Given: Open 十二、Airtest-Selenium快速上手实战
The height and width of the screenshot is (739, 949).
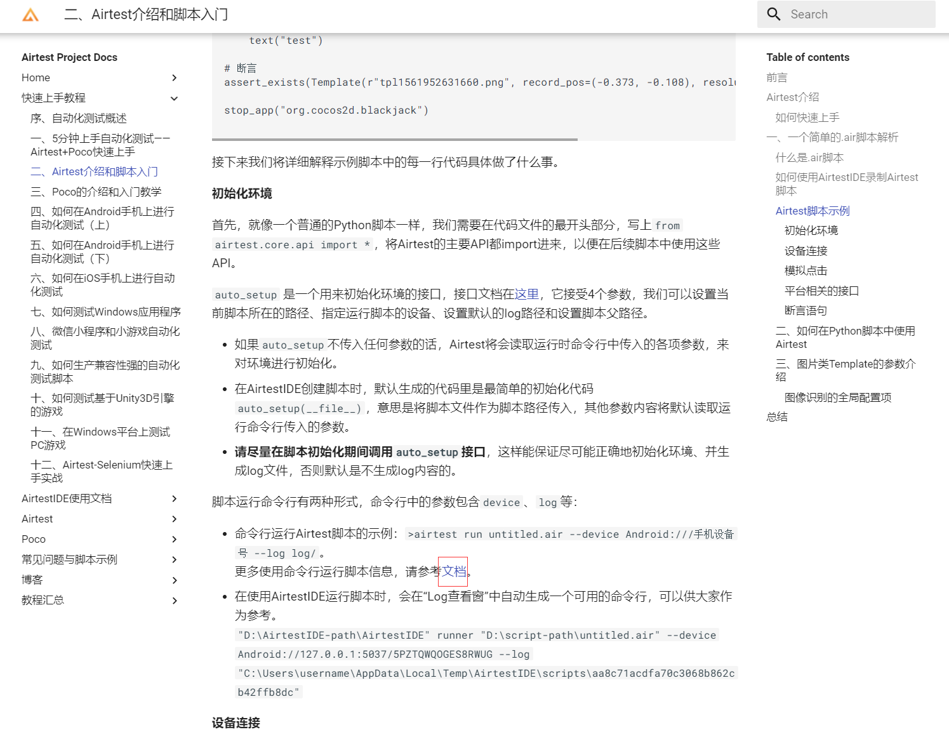Looking at the screenshot, I should pyautogui.click(x=102, y=471).
